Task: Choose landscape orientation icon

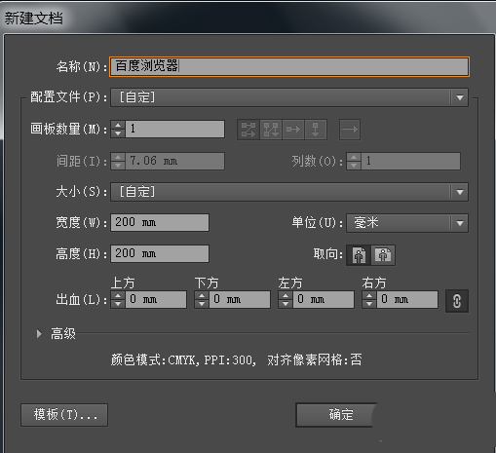Action: pyautogui.click(x=383, y=255)
